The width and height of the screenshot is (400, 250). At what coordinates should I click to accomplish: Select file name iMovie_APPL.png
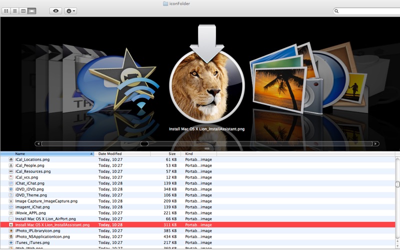(30, 213)
